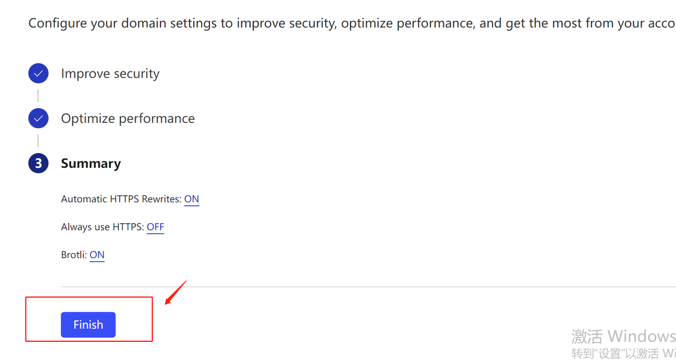This screenshot has width=676, height=362.
Task: Expand the Optimize performance step
Action: 127,118
